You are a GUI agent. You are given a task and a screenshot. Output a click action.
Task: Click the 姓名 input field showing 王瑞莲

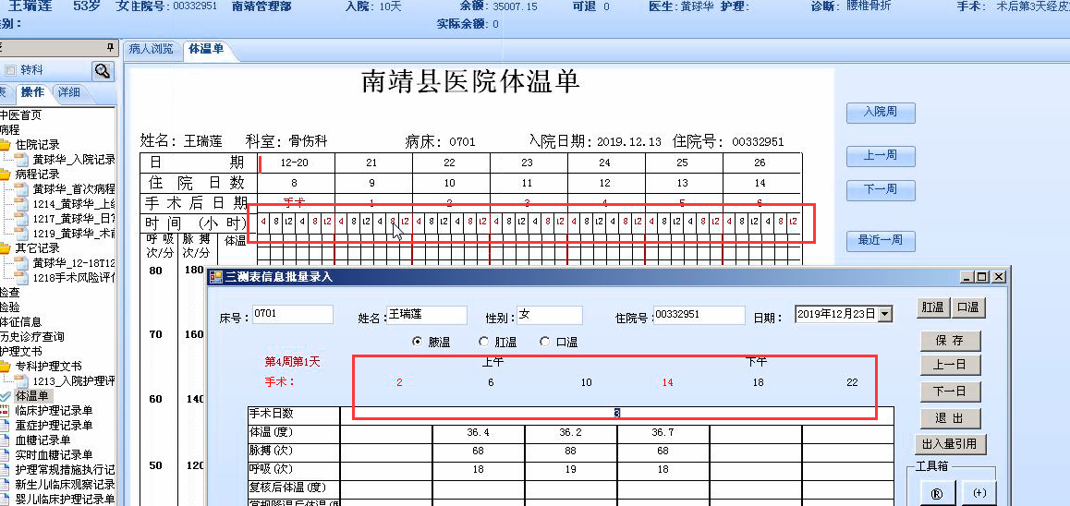pyautogui.click(x=427, y=315)
